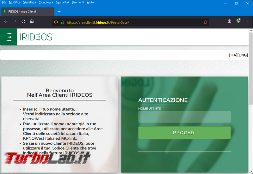Image resolution: width=253 pixels, height=174 pixels.
Task: Minimize the browser window
Action: point(225,3)
